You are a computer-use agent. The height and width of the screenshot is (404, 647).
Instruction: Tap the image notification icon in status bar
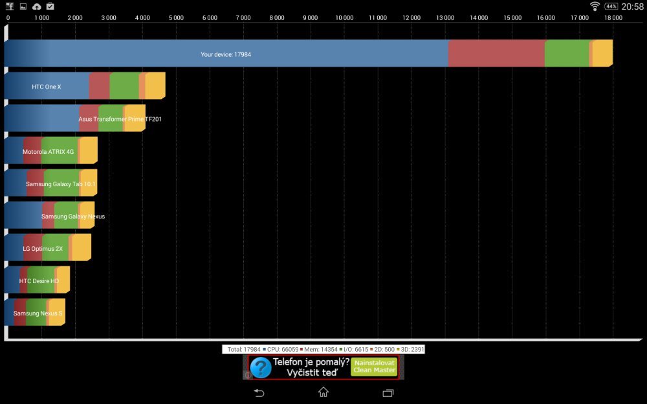23,6
